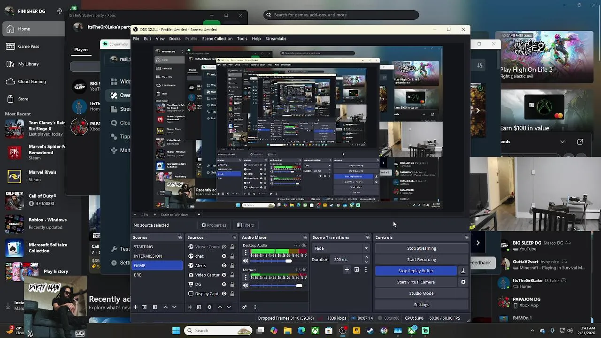Delete selected source with Sources trash icon
The image size is (601, 338).
[x=199, y=307]
